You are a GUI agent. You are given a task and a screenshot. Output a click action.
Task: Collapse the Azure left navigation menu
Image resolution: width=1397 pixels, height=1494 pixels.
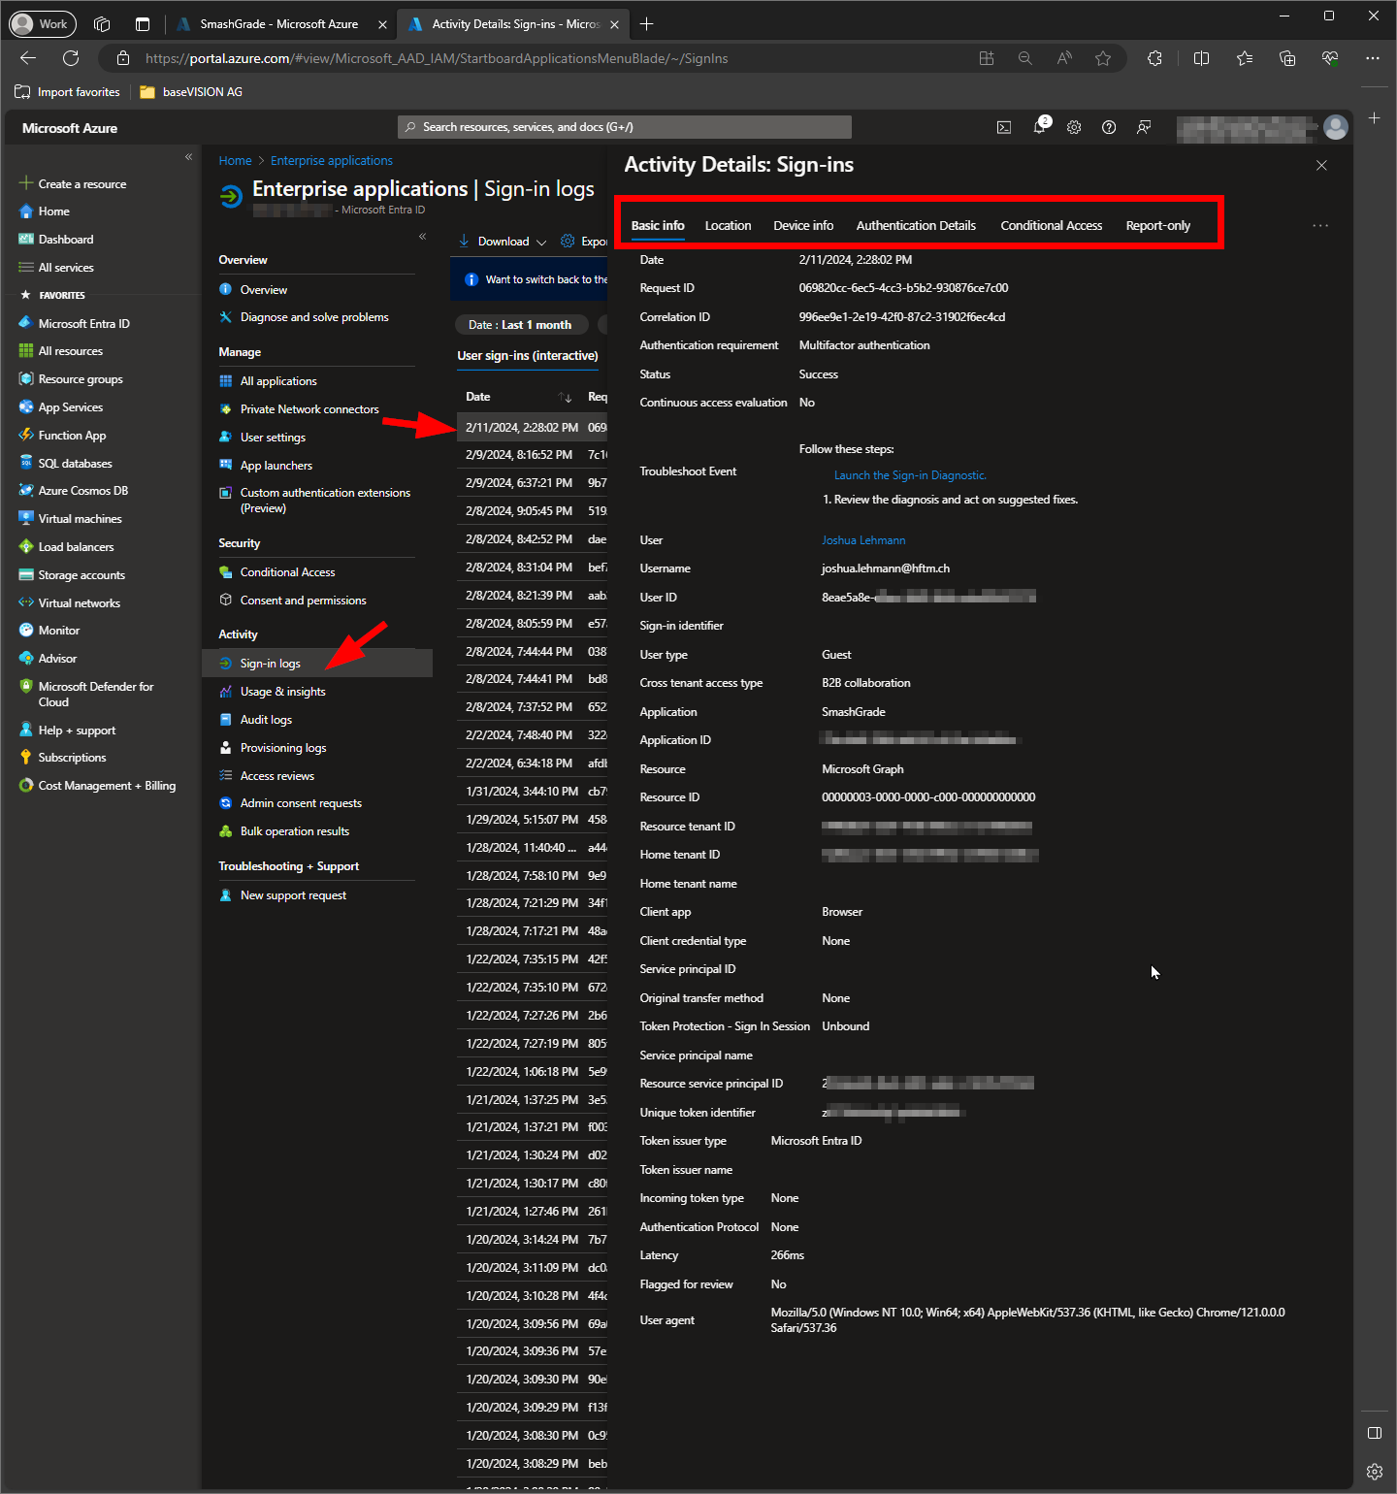coord(188,157)
